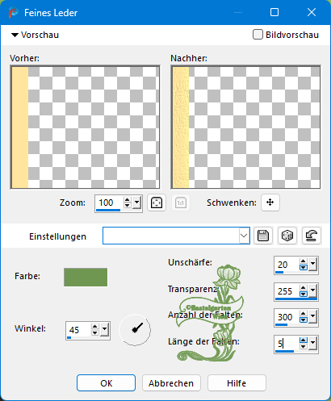This screenshot has width=331, height=401.
Task: Reset settings to default arrow icon
Action: coord(312,236)
